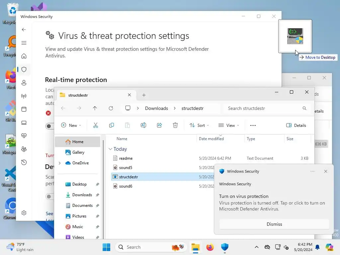The width and height of the screenshot is (340, 255).
Task: Add a new Explorer tab
Action: 144,95
